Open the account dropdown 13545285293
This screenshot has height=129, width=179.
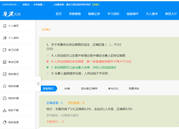[10, 5]
